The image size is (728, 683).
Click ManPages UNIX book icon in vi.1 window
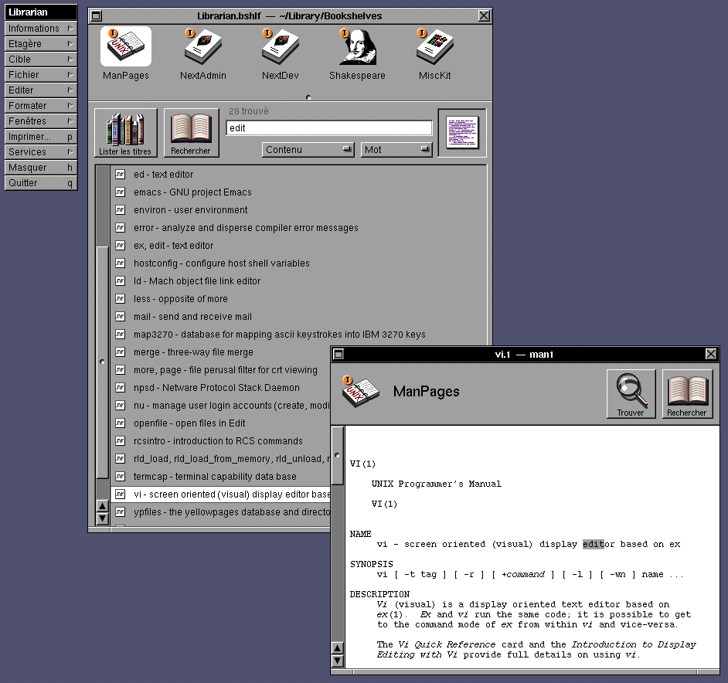click(x=361, y=392)
